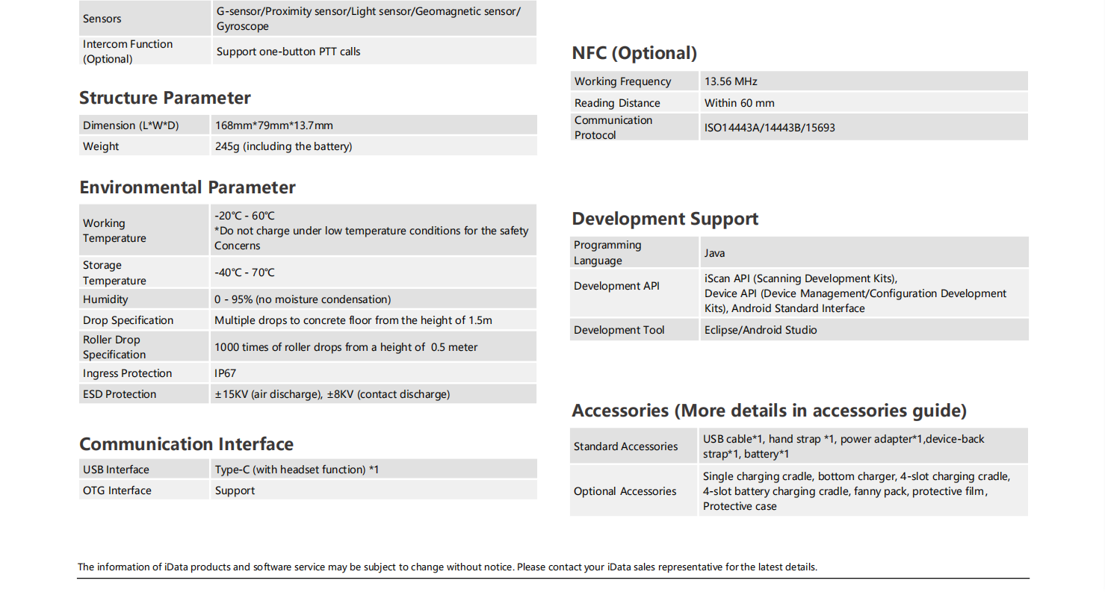Click the 13.56 MHz working frequency value

[731, 81]
